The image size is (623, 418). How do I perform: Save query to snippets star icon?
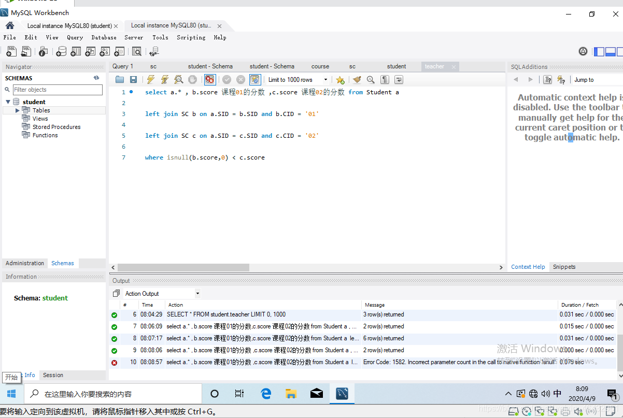point(340,80)
